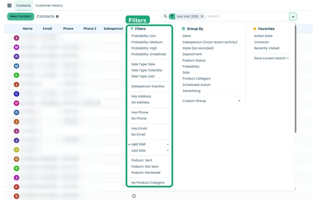This screenshot has height=200, width=313.
Task: Check the box beside the first J contact
Action: pos(9,38)
